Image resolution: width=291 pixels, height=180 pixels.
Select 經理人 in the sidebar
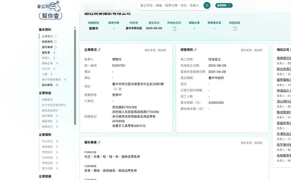pyautogui.click(x=46, y=58)
